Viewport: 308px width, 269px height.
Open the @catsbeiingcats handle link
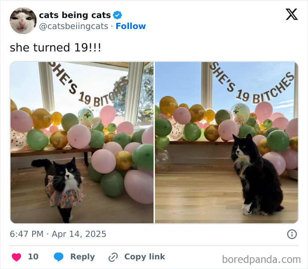pyautogui.click(x=73, y=26)
